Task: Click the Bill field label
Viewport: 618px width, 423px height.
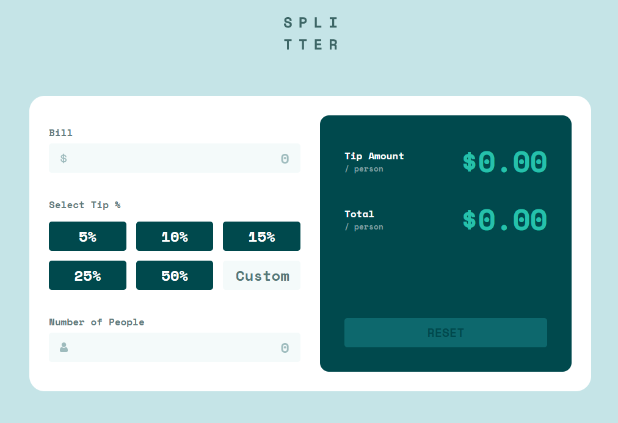Action: tap(60, 132)
